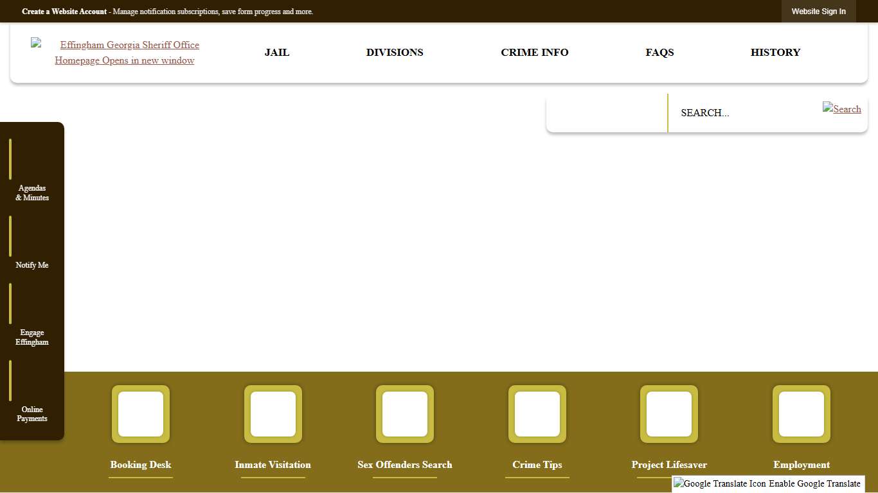The width and height of the screenshot is (878, 493).
Task: Open the JAIL navigation menu
Action: (x=276, y=53)
